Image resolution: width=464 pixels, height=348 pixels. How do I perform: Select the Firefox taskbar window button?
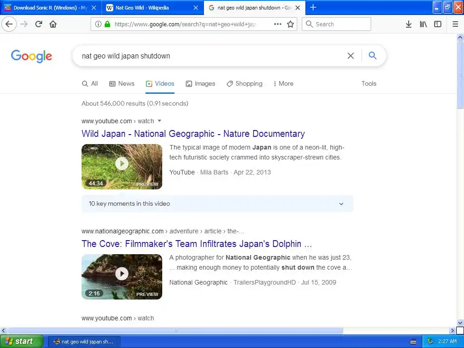click(x=84, y=342)
